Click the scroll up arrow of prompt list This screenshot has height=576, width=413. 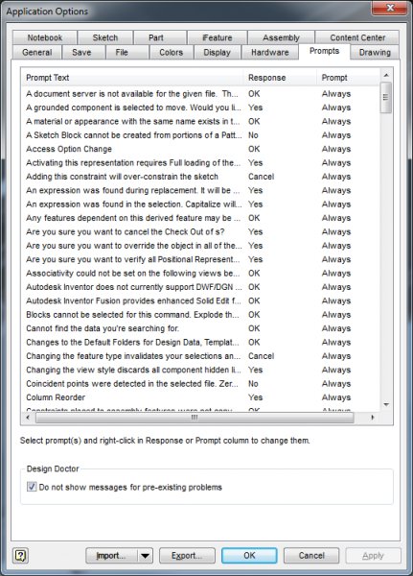pos(386,75)
